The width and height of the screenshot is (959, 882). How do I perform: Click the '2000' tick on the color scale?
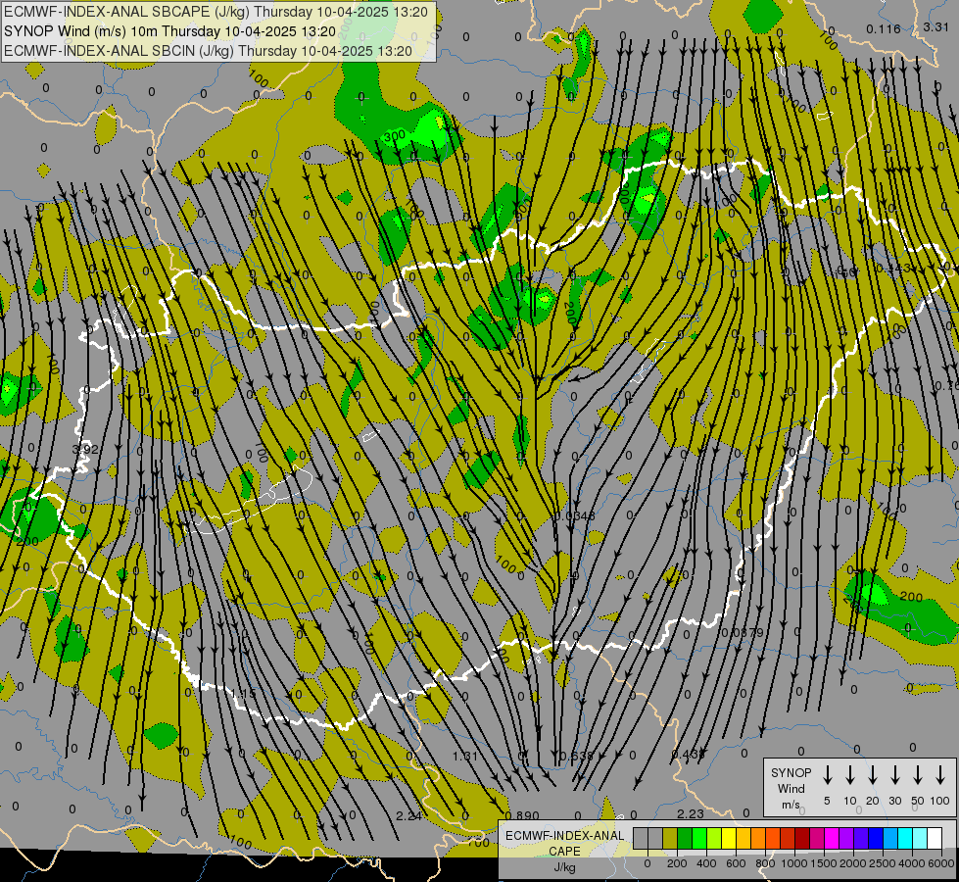(853, 863)
